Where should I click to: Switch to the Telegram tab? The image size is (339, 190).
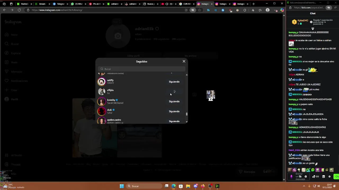point(60,4)
